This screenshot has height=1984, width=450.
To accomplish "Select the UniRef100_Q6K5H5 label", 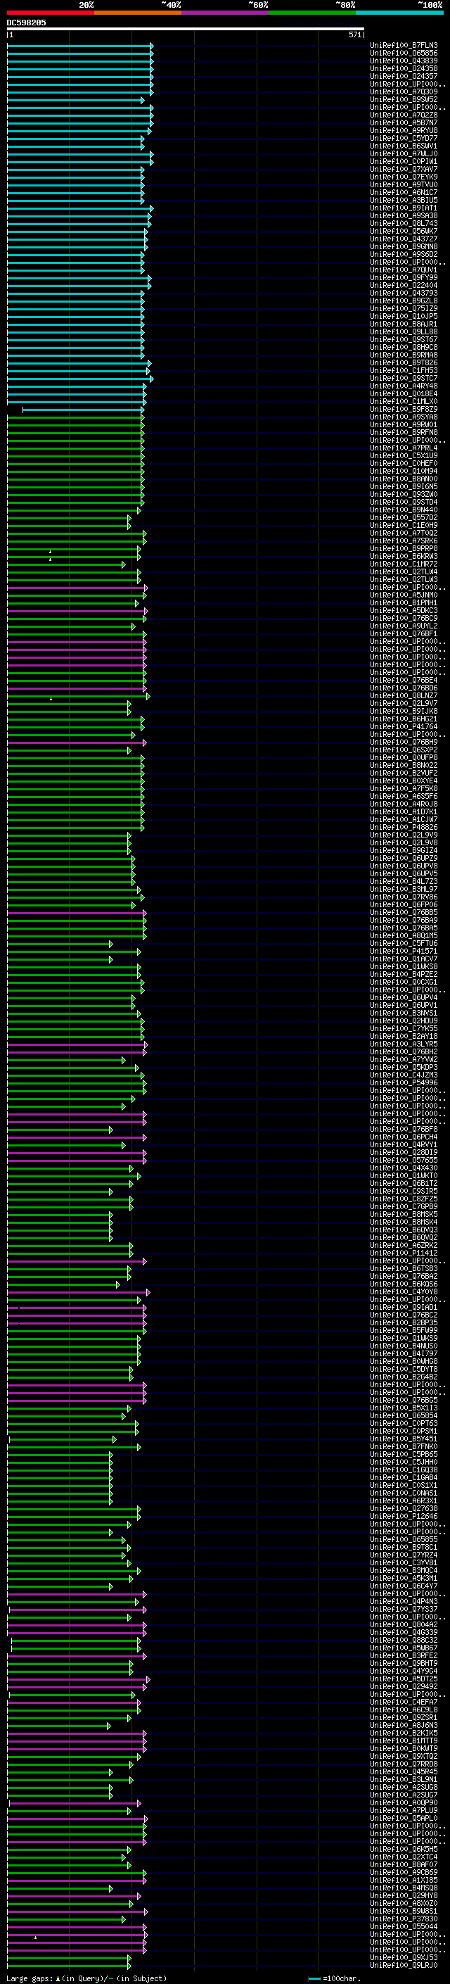I will click(x=404, y=1848).
